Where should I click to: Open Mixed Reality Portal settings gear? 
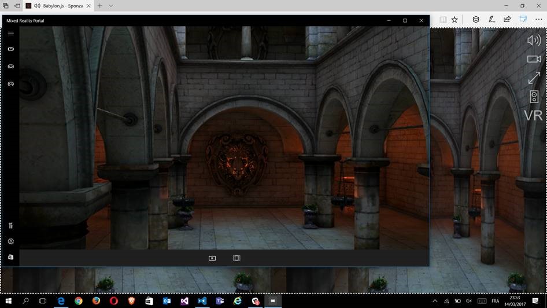[x=11, y=241]
